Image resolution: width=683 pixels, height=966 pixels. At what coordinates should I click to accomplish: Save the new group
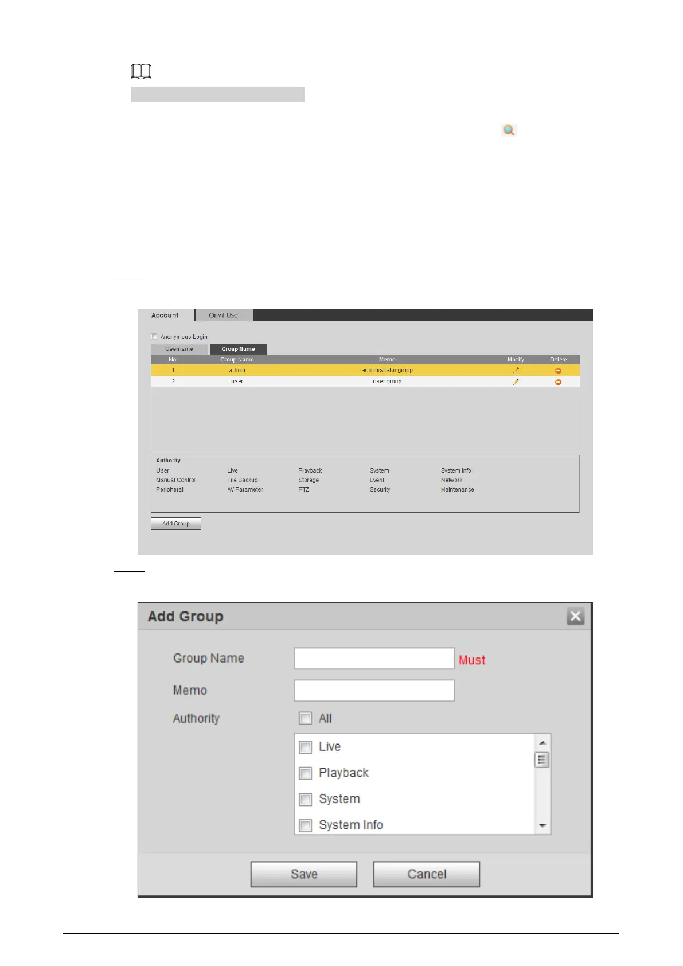pyautogui.click(x=303, y=874)
